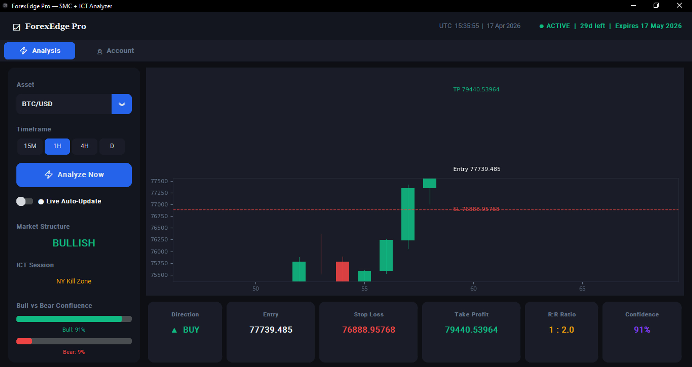Screen dimensions: 692x367
Task: Select the 1H timeframe
Action: pyautogui.click(x=57, y=146)
